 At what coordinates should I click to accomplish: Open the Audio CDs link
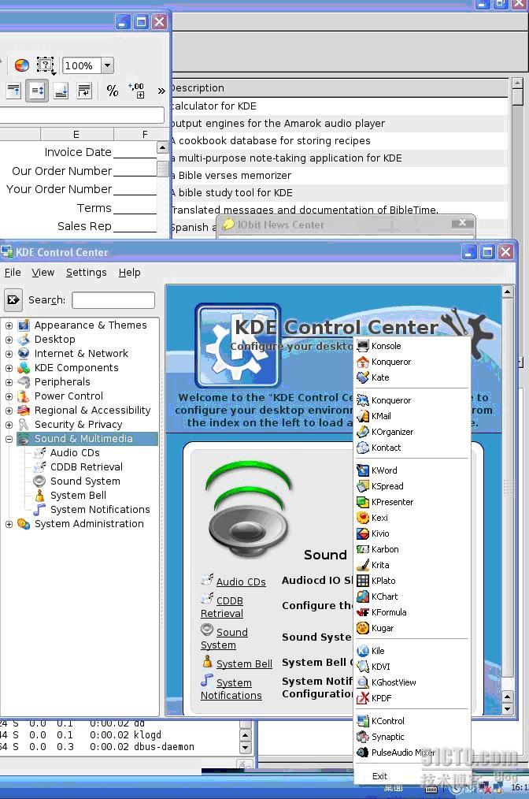(241, 582)
